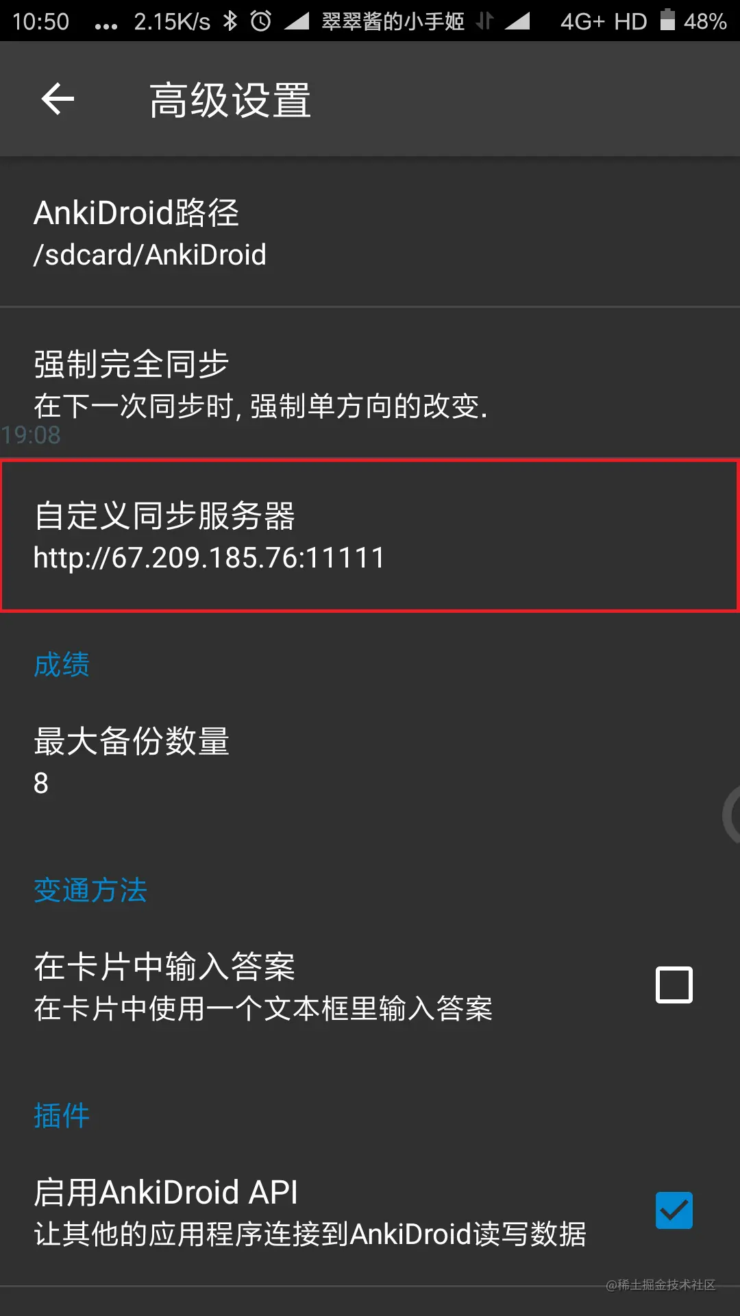Image resolution: width=740 pixels, height=1316 pixels.
Task: Open 自定义同步服务器 setting
Action: click(370, 535)
